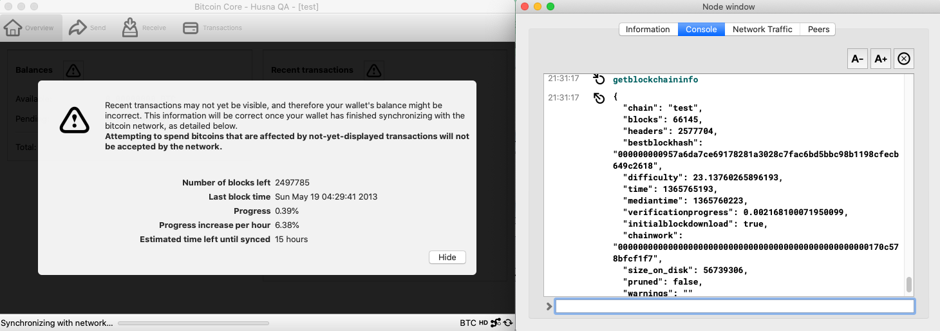The image size is (940, 331).
Task: Click the network connections icon
Action: click(496, 323)
